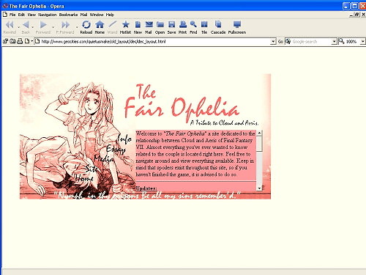This screenshot has width=366, height=275.
Task: Open the zoom percentage dropdown
Action: tap(363, 42)
